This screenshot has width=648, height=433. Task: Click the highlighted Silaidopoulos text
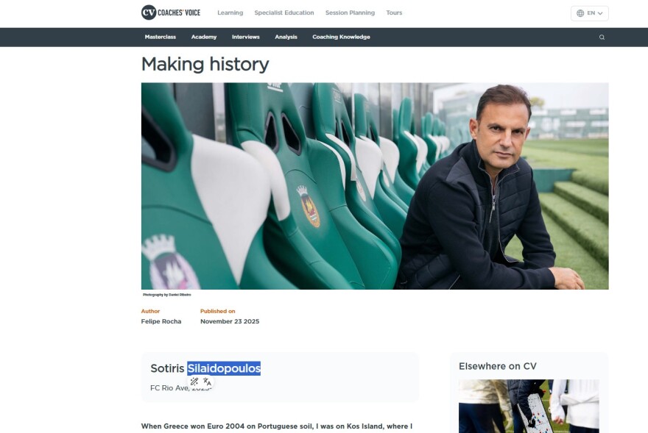click(x=224, y=368)
